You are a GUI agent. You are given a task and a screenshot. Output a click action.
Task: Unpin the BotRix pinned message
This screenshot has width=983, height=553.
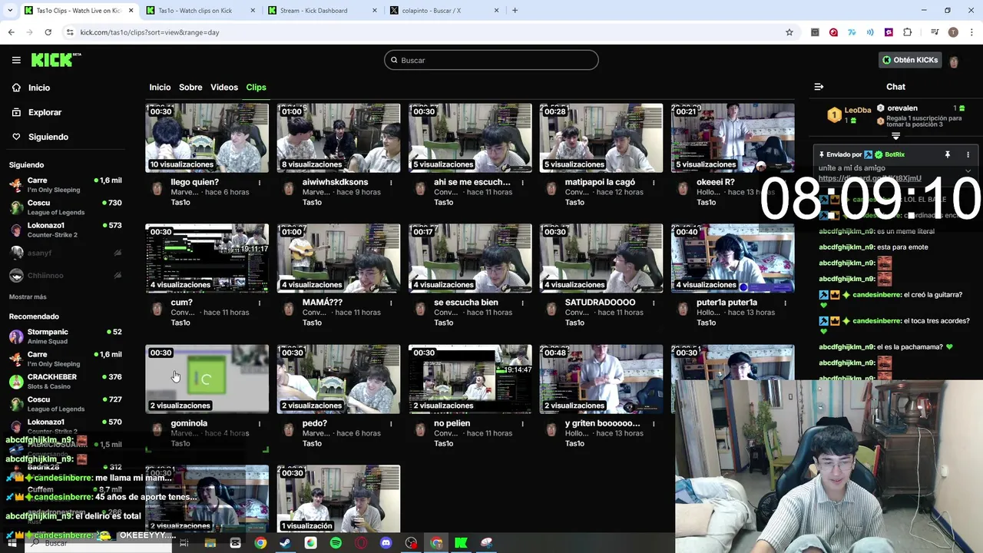pos(948,154)
